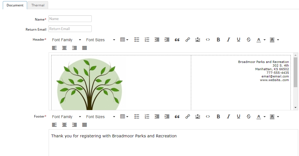Click the phone number 777-555-4435

point(278,73)
